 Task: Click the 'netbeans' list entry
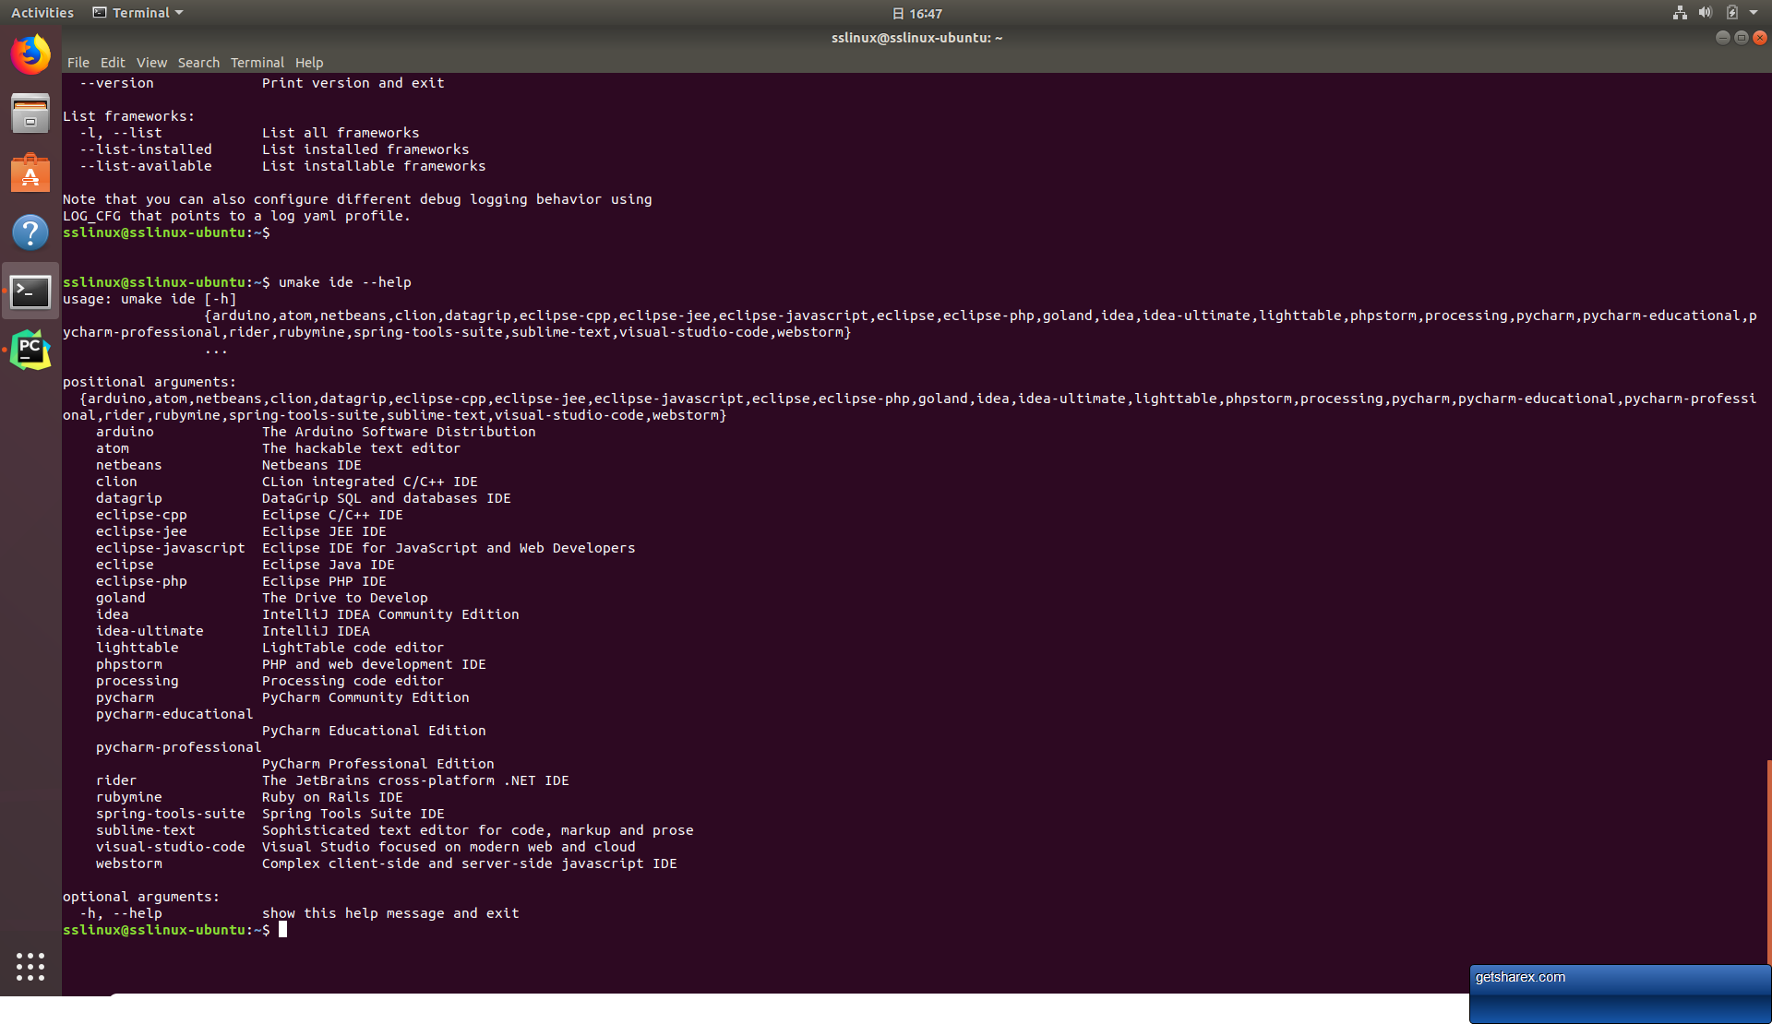tap(128, 465)
